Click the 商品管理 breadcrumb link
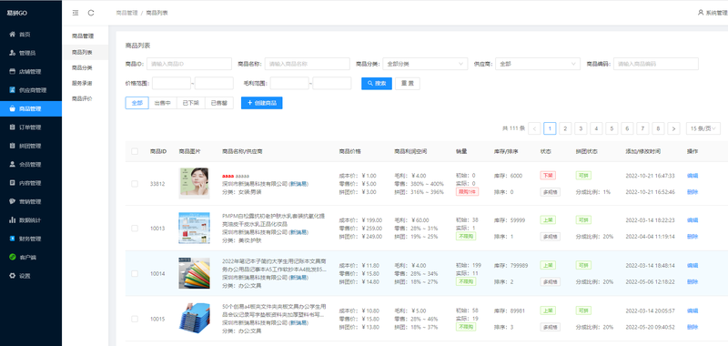Screen dimensions: 728x346 click(x=127, y=13)
